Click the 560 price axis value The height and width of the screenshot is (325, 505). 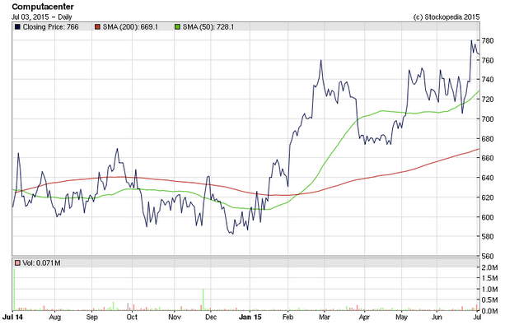click(488, 256)
